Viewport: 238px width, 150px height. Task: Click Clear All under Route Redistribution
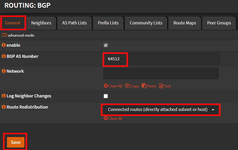pyautogui.click(x=113, y=118)
